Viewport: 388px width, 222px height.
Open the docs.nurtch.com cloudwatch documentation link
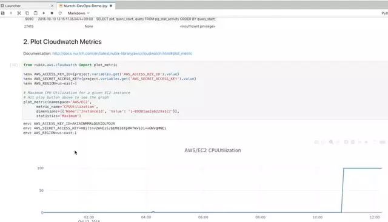[x=122, y=53]
